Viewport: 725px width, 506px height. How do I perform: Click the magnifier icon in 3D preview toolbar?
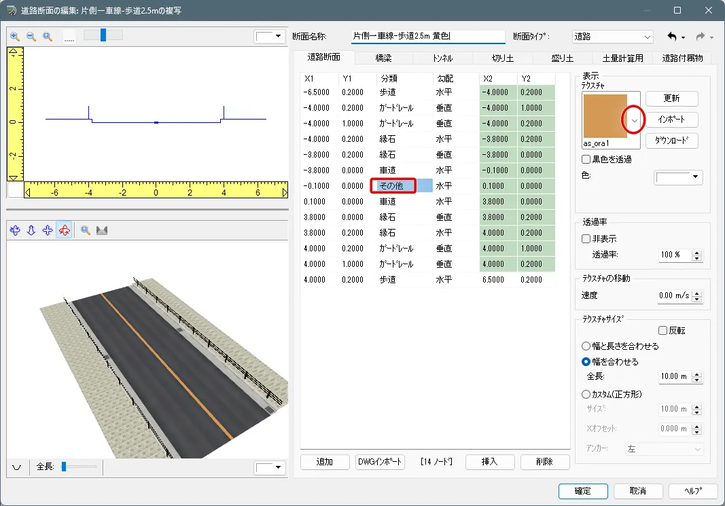[x=86, y=230]
